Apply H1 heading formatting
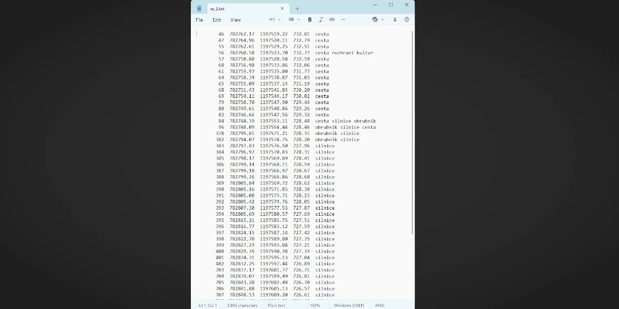The image size is (619, 309). (x=272, y=19)
